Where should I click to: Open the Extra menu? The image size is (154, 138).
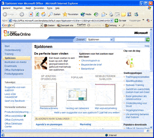coord(49,8)
